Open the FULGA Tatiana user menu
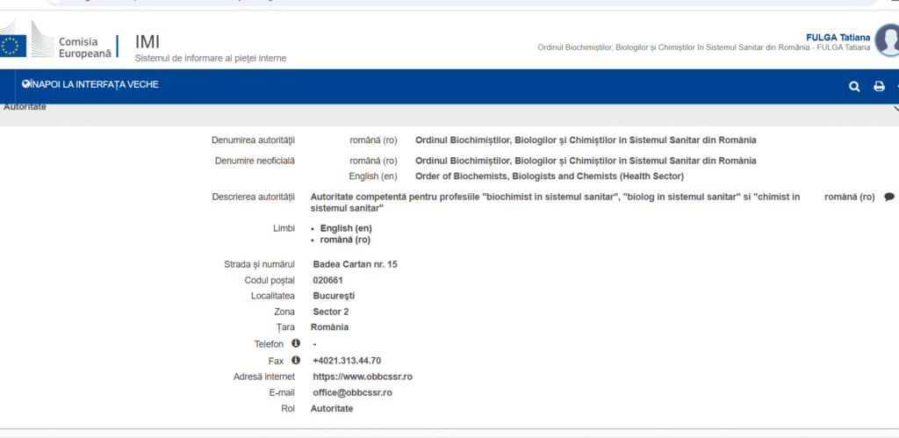The height and width of the screenshot is (438, 899). (838, 37)
